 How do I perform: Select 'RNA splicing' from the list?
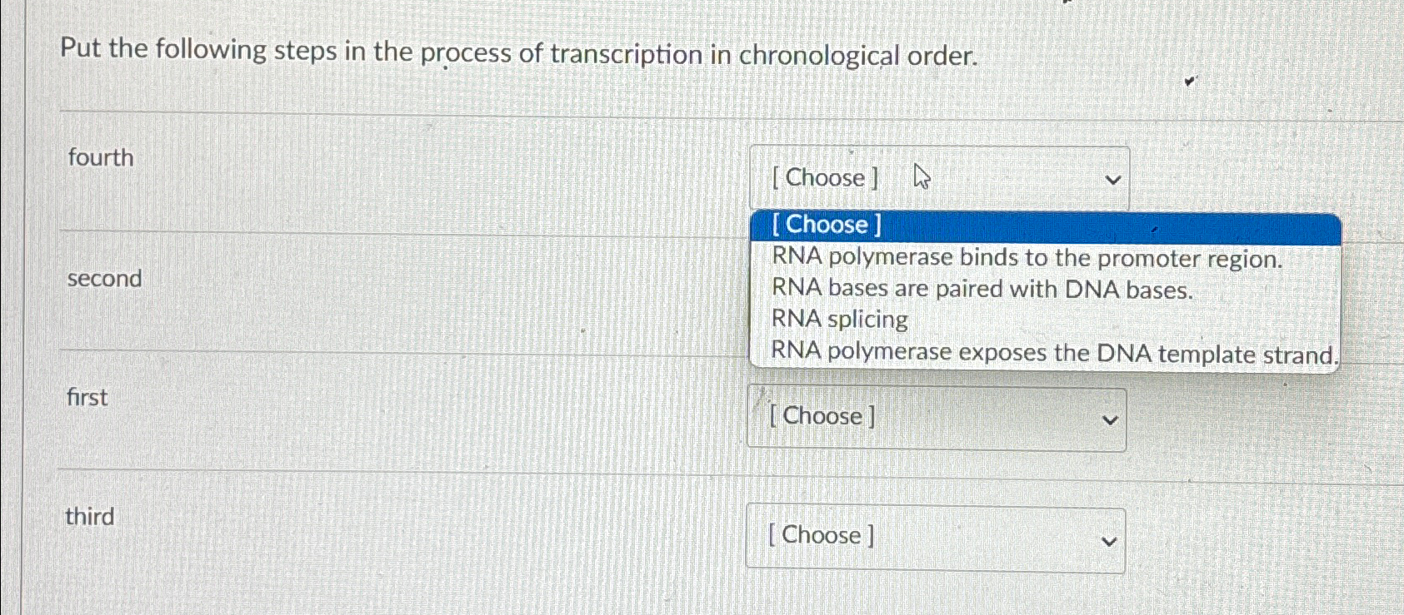838,320
